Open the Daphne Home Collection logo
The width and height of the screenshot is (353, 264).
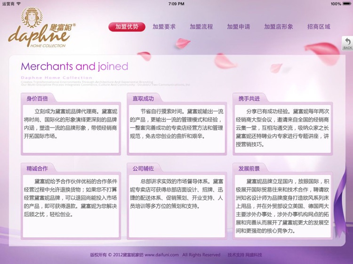[x=42, y=27]
